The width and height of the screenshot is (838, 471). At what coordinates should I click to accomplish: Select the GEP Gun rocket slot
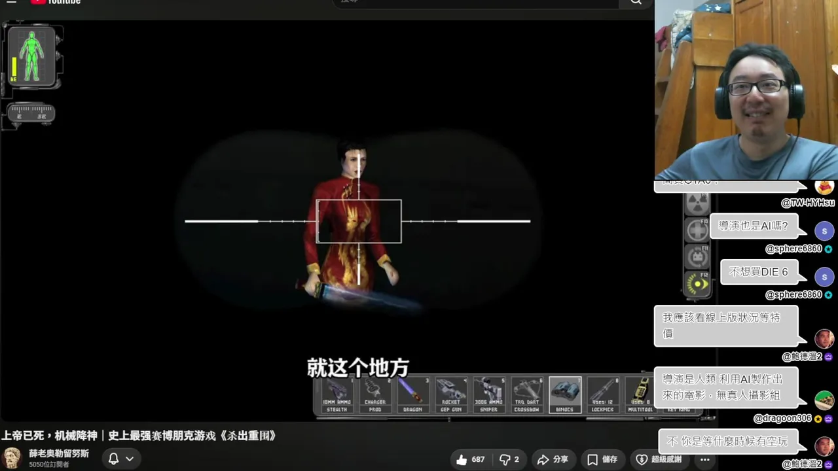tap(451, 395)
